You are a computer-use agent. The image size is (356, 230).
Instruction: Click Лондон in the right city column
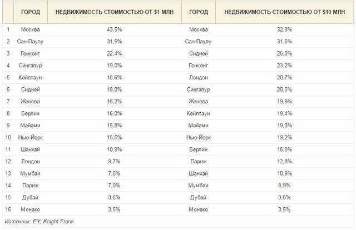(x=199, y=78)
